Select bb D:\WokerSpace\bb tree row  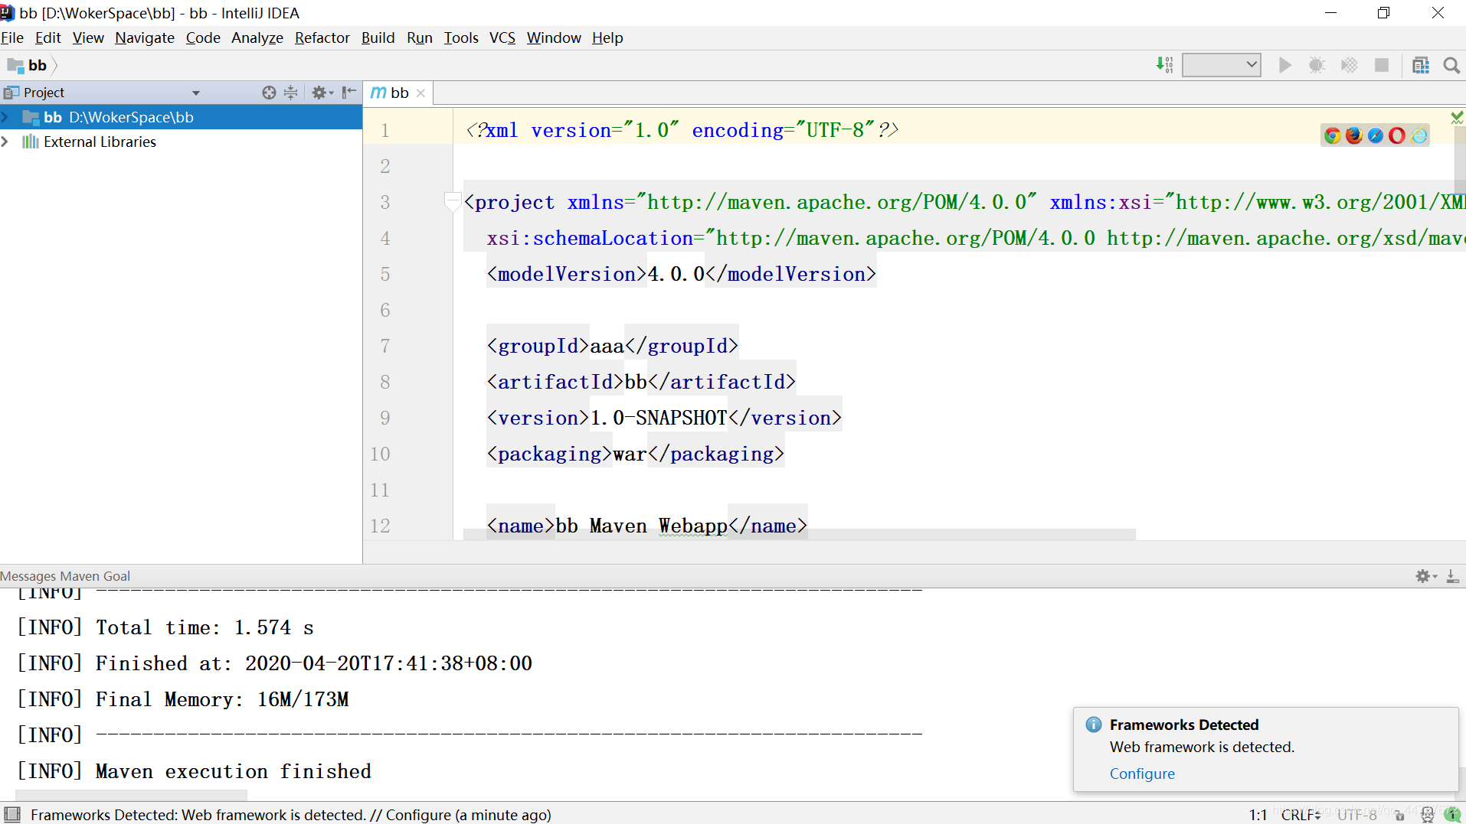point(181,117)
